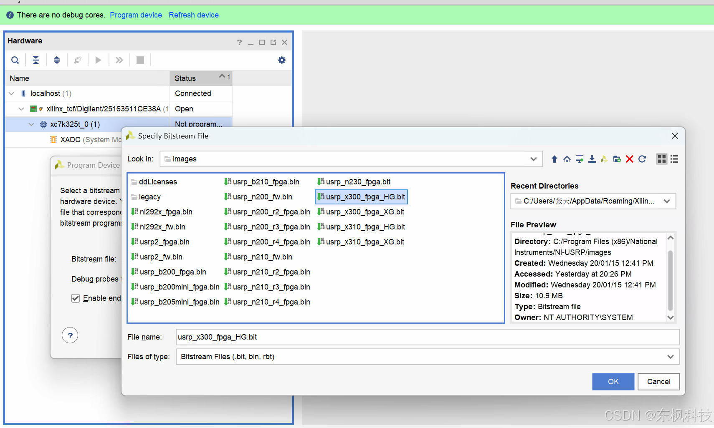Click the Stop trigger square icon
Screen dimensions: 714x428
tap(140, 60)
